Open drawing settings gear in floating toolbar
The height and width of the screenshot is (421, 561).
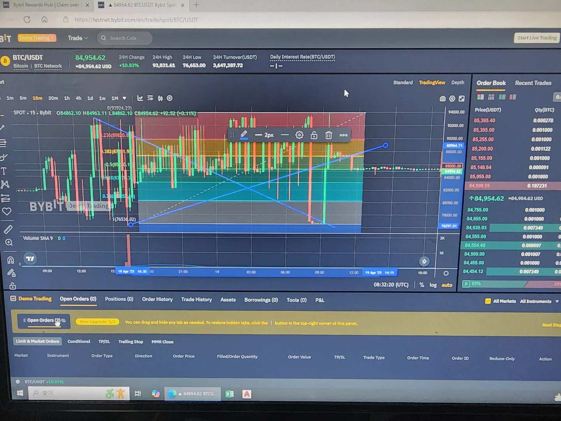tap(299, 135)
